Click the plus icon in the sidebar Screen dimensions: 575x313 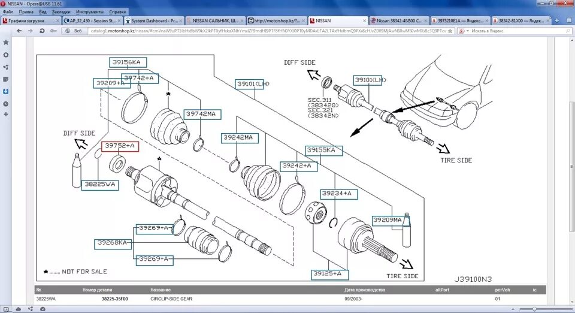click(x=6, y=114)
